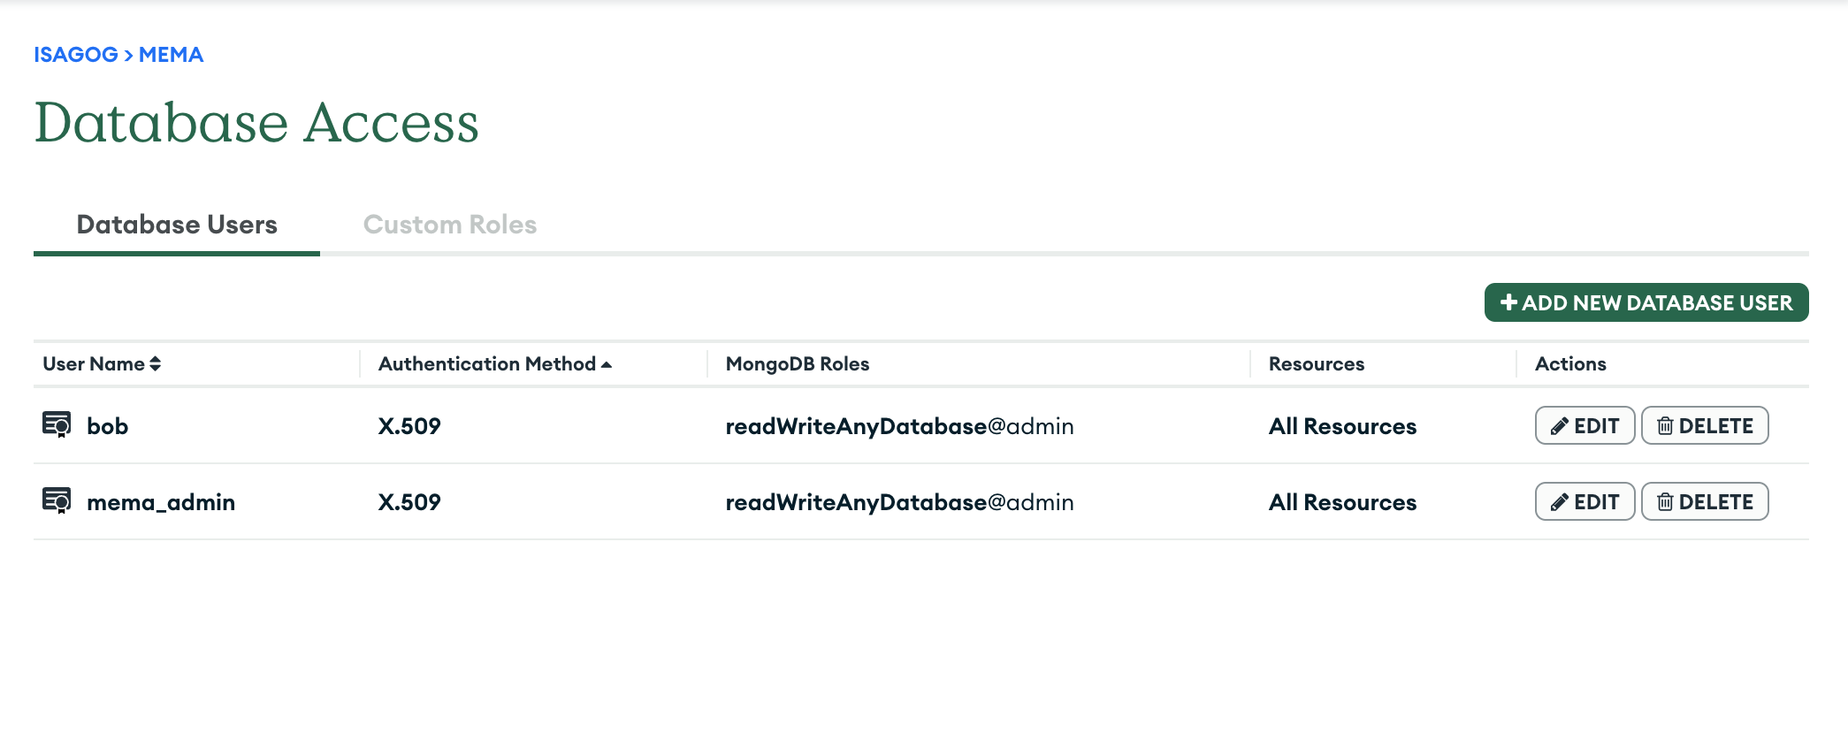Click the mema_admin user name

161,502
